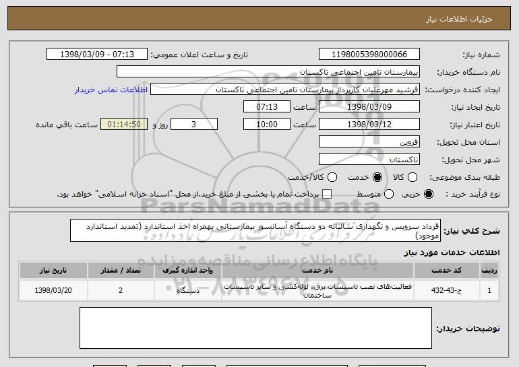Click the اطلاعات خدمات مورد نیاز section heading
519x367 pixels.
(x=452, y=253)
